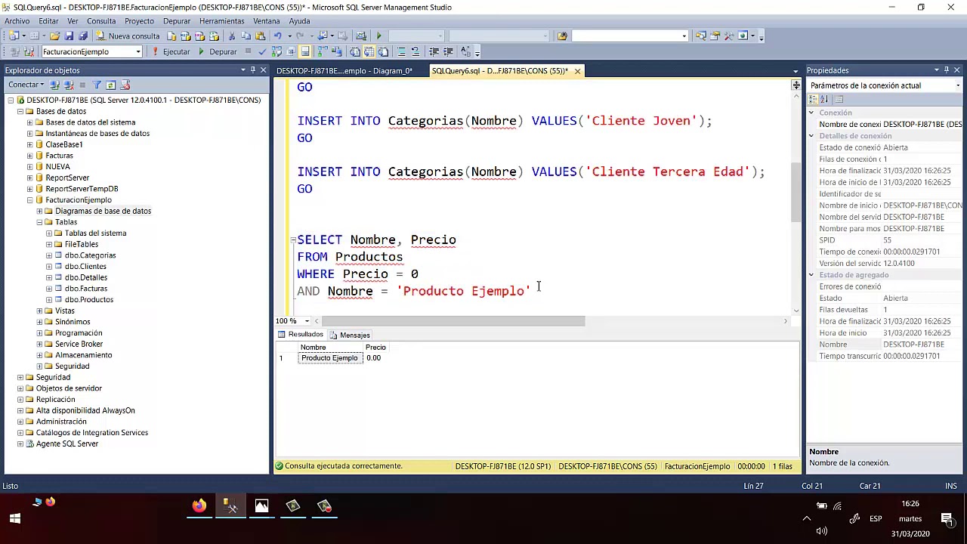The image size is (967, 544).
Task: Sort properties alphabetically in Propiedades panel
Action: click(824, 99)
